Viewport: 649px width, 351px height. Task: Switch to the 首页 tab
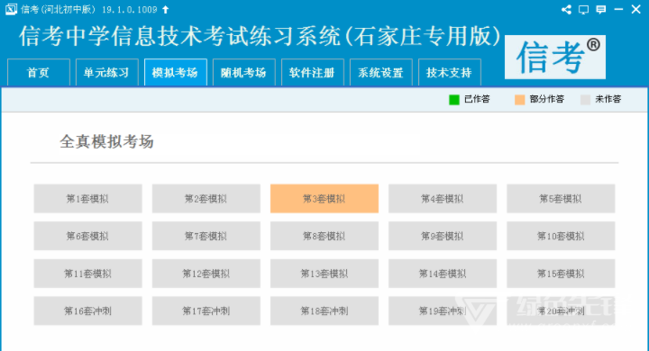tap(39, 73)
